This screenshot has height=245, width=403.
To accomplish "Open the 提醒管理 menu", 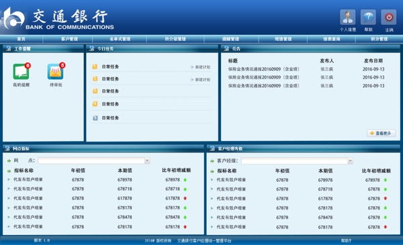I will [x=230, y=39].
